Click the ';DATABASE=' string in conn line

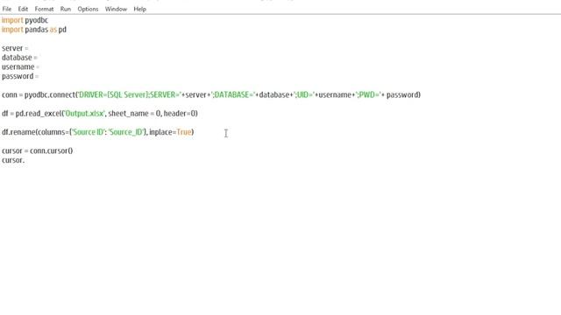coord(233,95)
